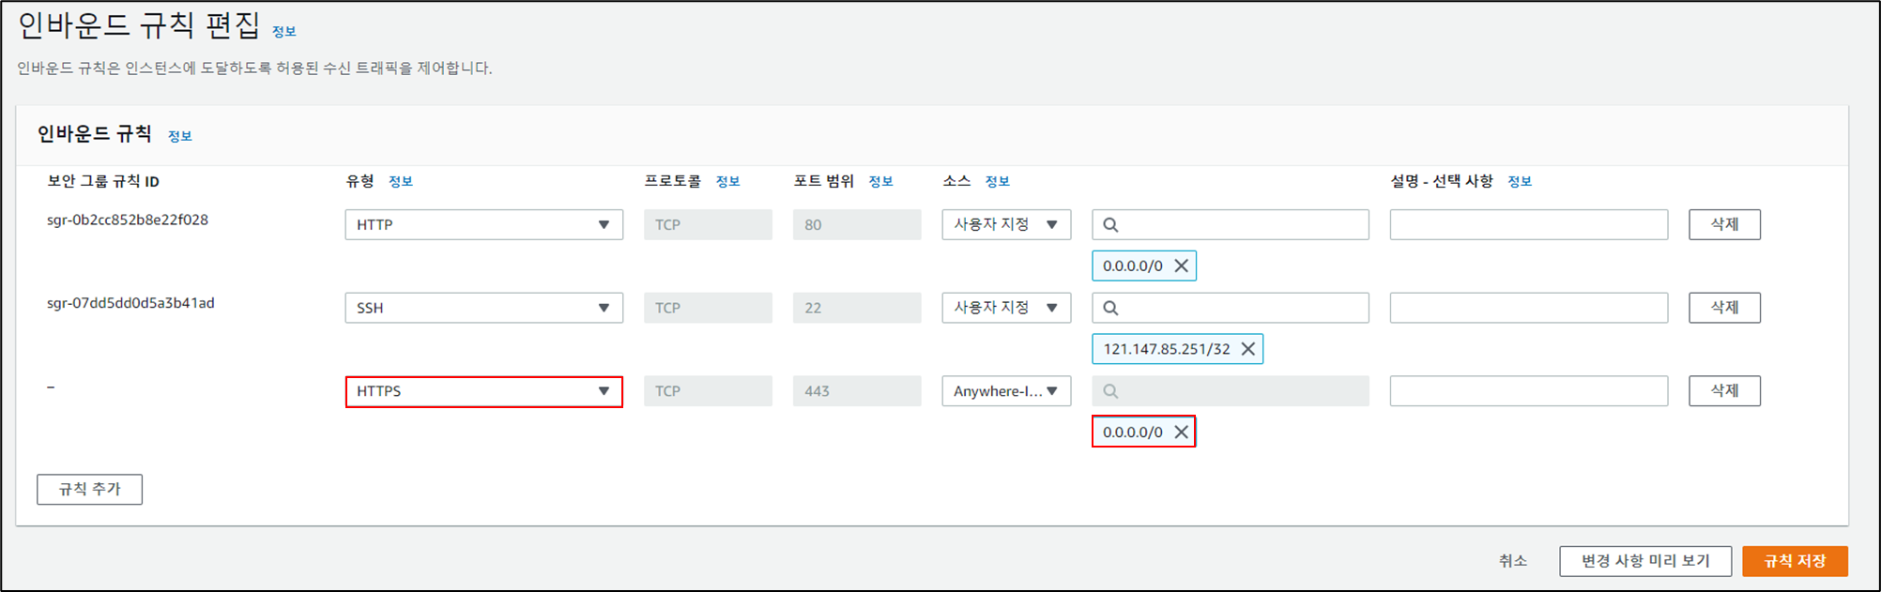
Task: Focus the description field for HTTP rule
Action: [1529, 225]
